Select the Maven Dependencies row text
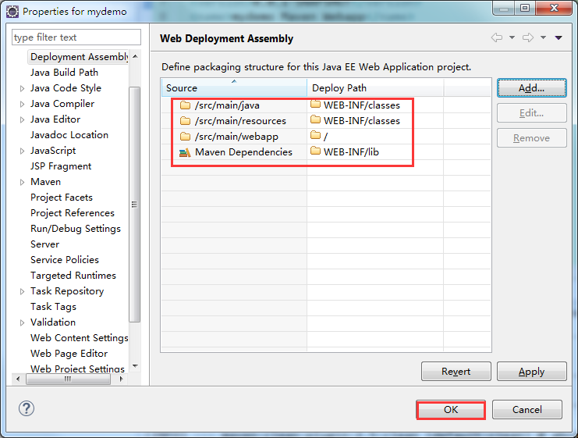Viewport: 578px width, 438px height. coord(243,152)
